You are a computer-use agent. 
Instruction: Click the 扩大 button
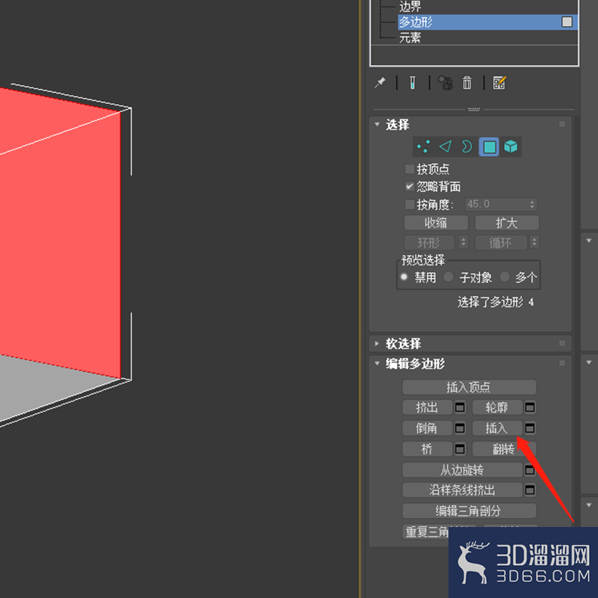(507, 223)
